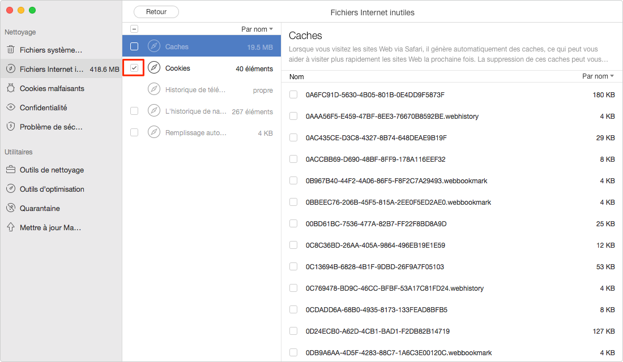Screen dimensions: 623x362
Task: Open Fichiers système in the sidebar
Action: click(61, 50)
